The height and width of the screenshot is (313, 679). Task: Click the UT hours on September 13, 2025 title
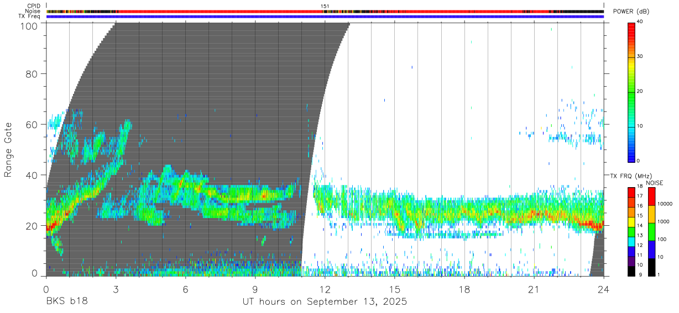[x=325, y=302]
